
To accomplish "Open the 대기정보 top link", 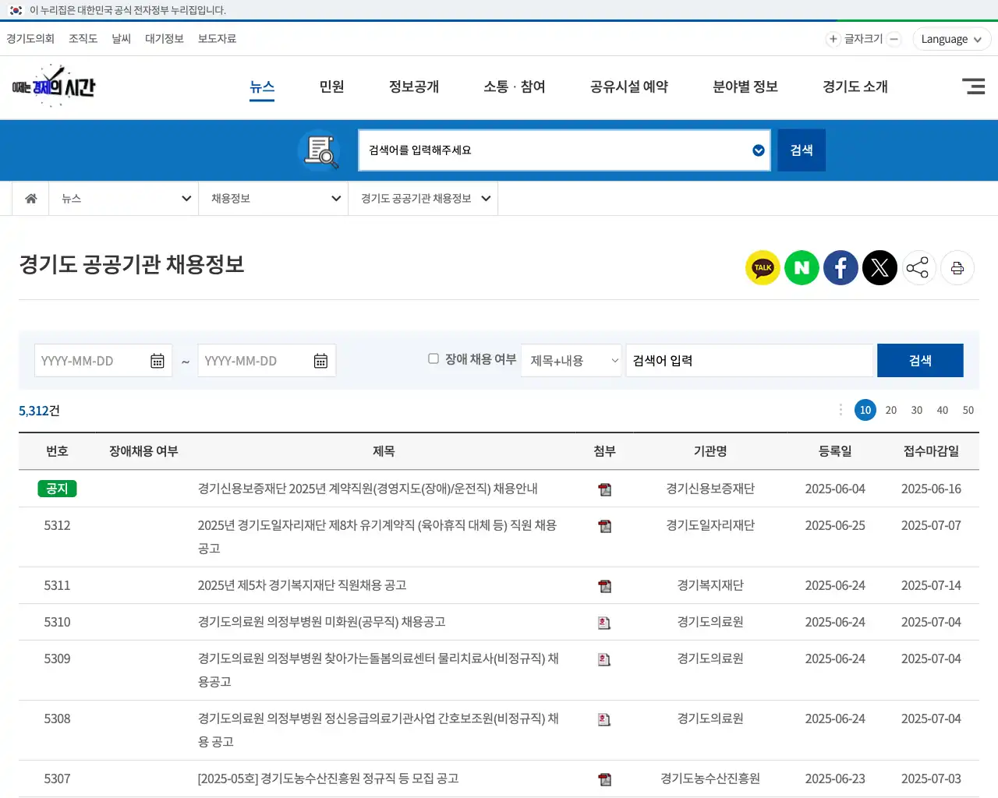I will coord(165,39).
